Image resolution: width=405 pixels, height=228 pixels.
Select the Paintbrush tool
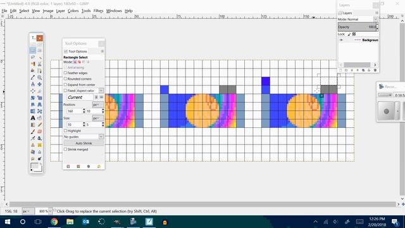(33, 131)
